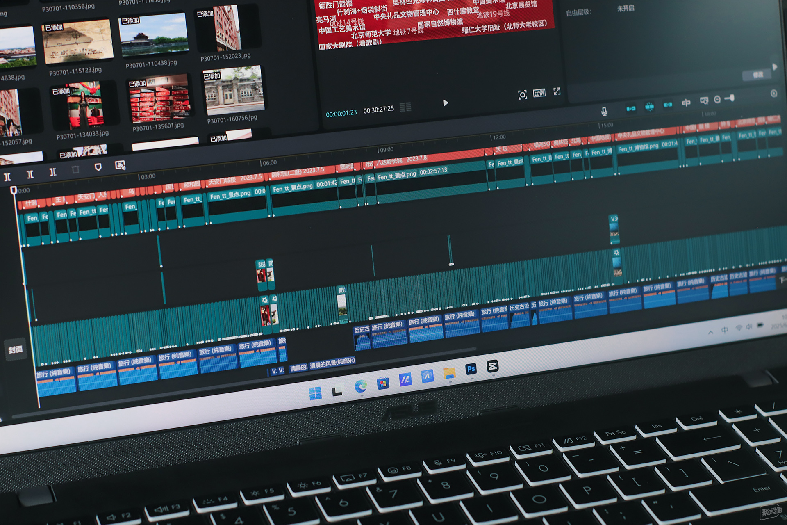Add a marker with the shield marker icon

[x=98, y=167]
